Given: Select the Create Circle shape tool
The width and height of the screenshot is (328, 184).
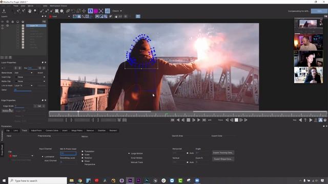Looking at the screenshot, I should [x=62, y=11].
